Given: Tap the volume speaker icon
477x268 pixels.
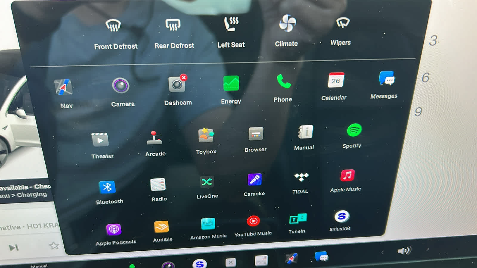Looking at the screenshot, I should [x=404, y=250].
